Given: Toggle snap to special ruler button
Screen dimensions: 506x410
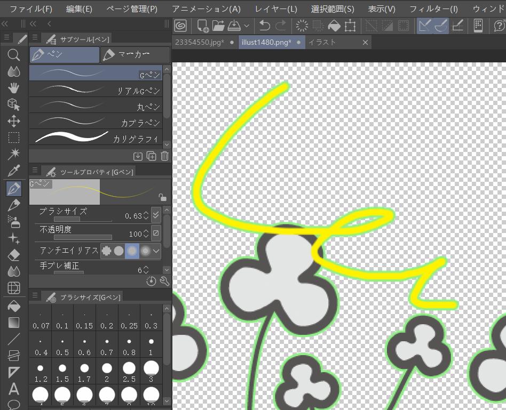Looking at the screenshot, I should [441, 26].
